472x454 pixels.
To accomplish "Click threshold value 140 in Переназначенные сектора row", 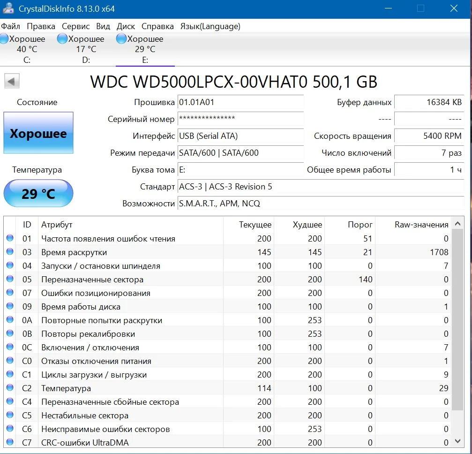I will tap(366, 279).
